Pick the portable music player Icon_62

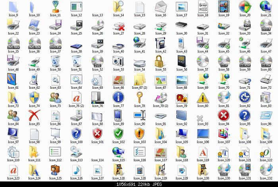tap(34, 79)
